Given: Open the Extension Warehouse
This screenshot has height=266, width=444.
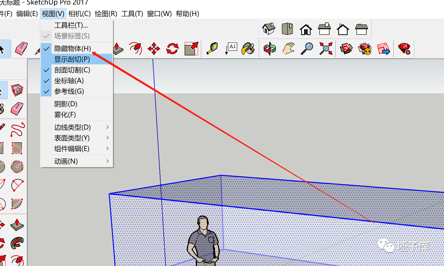Looking at the screenshot, I should click(x=365, y=49).
